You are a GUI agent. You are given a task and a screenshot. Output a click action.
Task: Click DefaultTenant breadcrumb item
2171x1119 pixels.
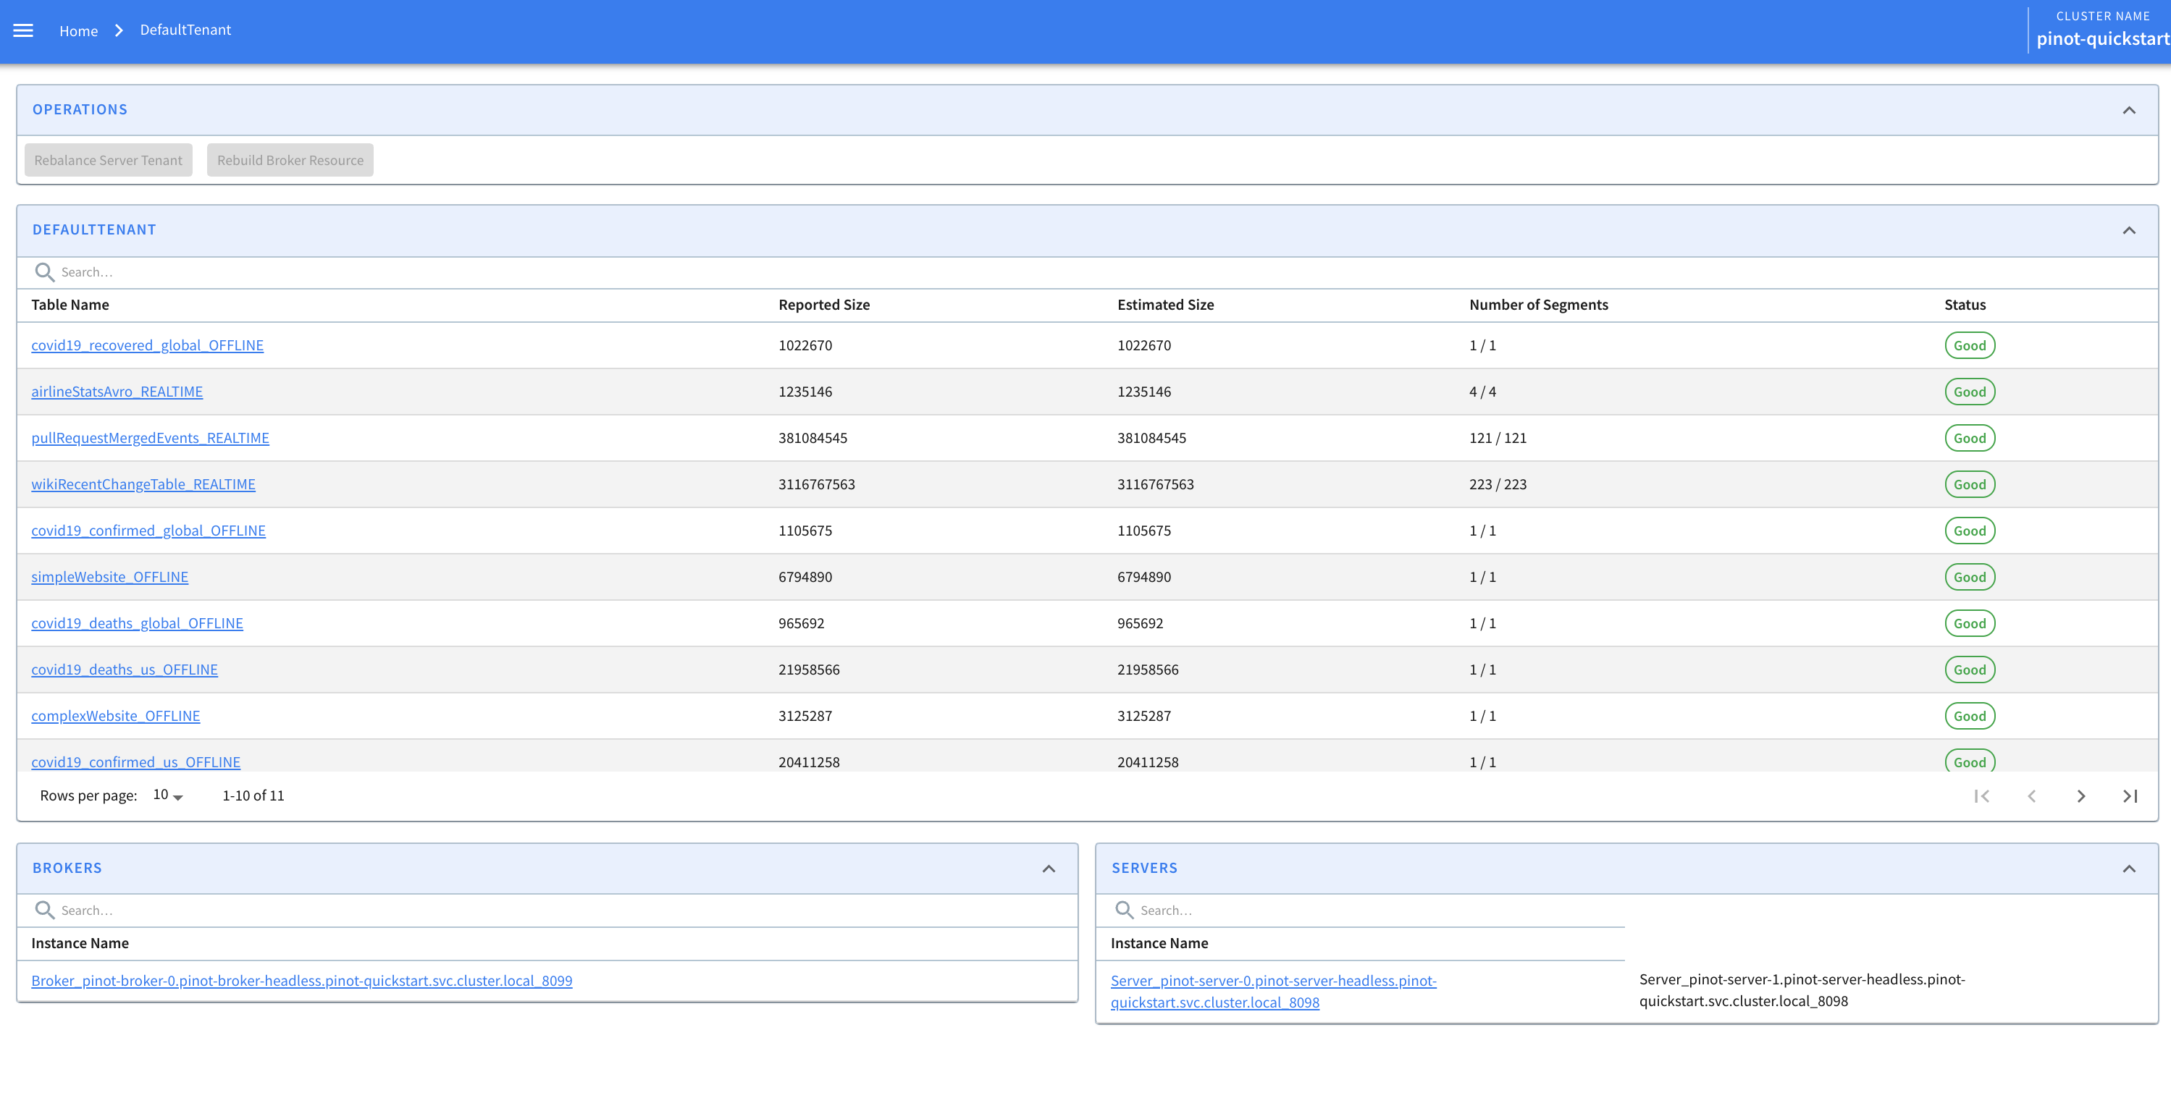[185, 30]
